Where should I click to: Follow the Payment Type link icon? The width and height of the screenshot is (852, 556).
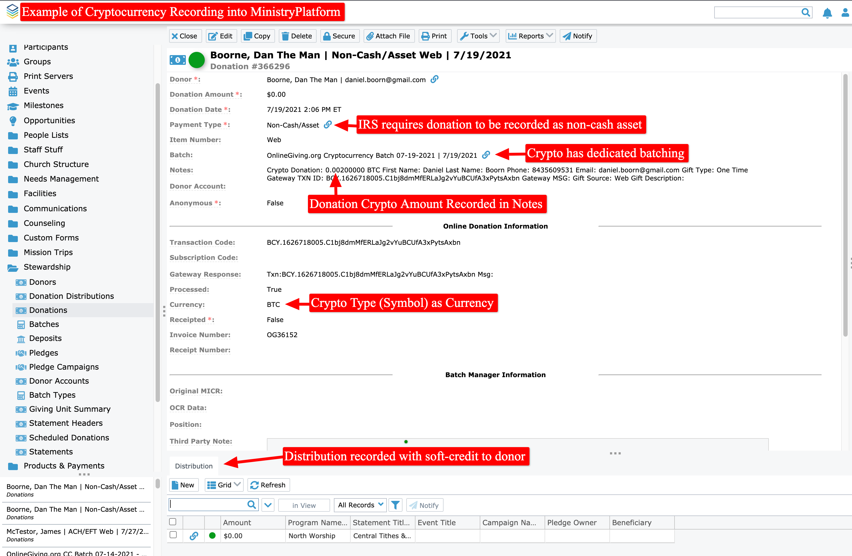pos(328,125)
